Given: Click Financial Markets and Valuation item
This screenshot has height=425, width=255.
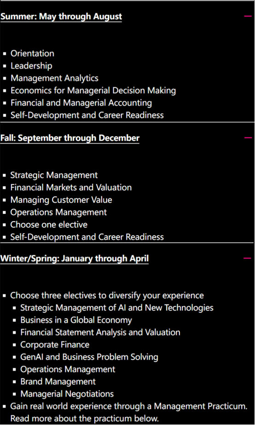Looking at the screenshot, I should click(71, 187).
